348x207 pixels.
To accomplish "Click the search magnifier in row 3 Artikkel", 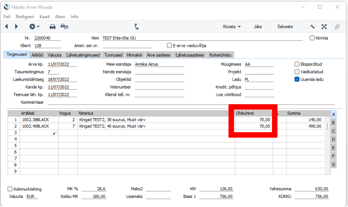I will 55,133.
